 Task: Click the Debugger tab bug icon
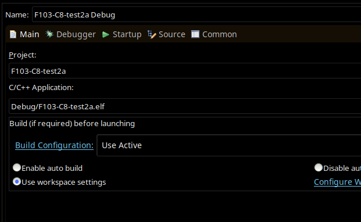click(49, 34)
